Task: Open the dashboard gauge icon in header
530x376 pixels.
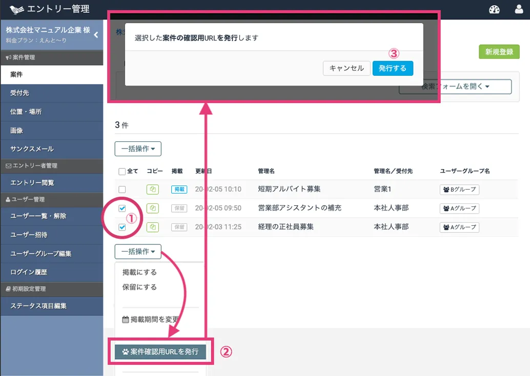Action: 494,9
